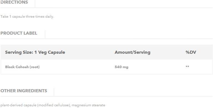213x108 pixels.
Task: Click the plant-derived capsule ingredient text
Action: pos(36,105)
